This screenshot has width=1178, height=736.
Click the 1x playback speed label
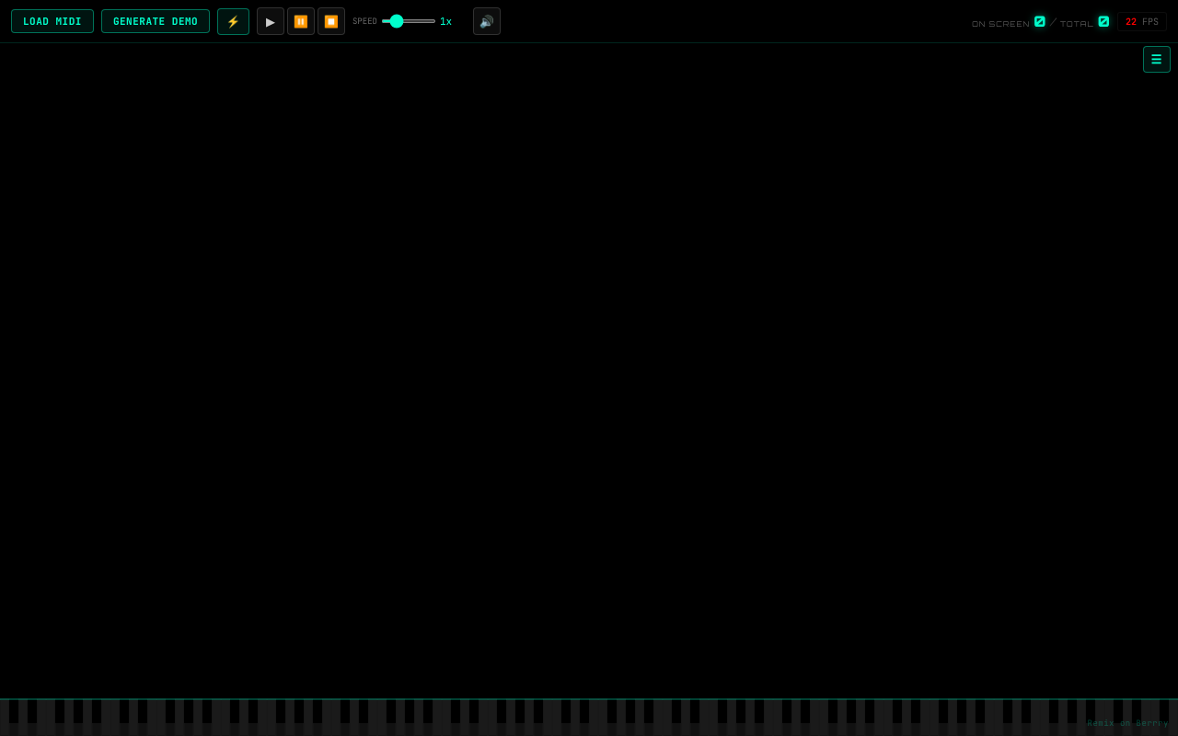445,21
